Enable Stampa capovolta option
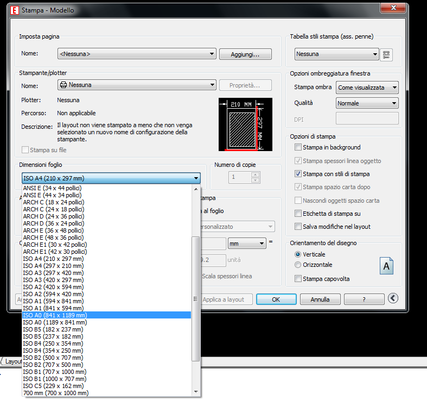Screen dimensions: 427x400 tap(298, 279)
